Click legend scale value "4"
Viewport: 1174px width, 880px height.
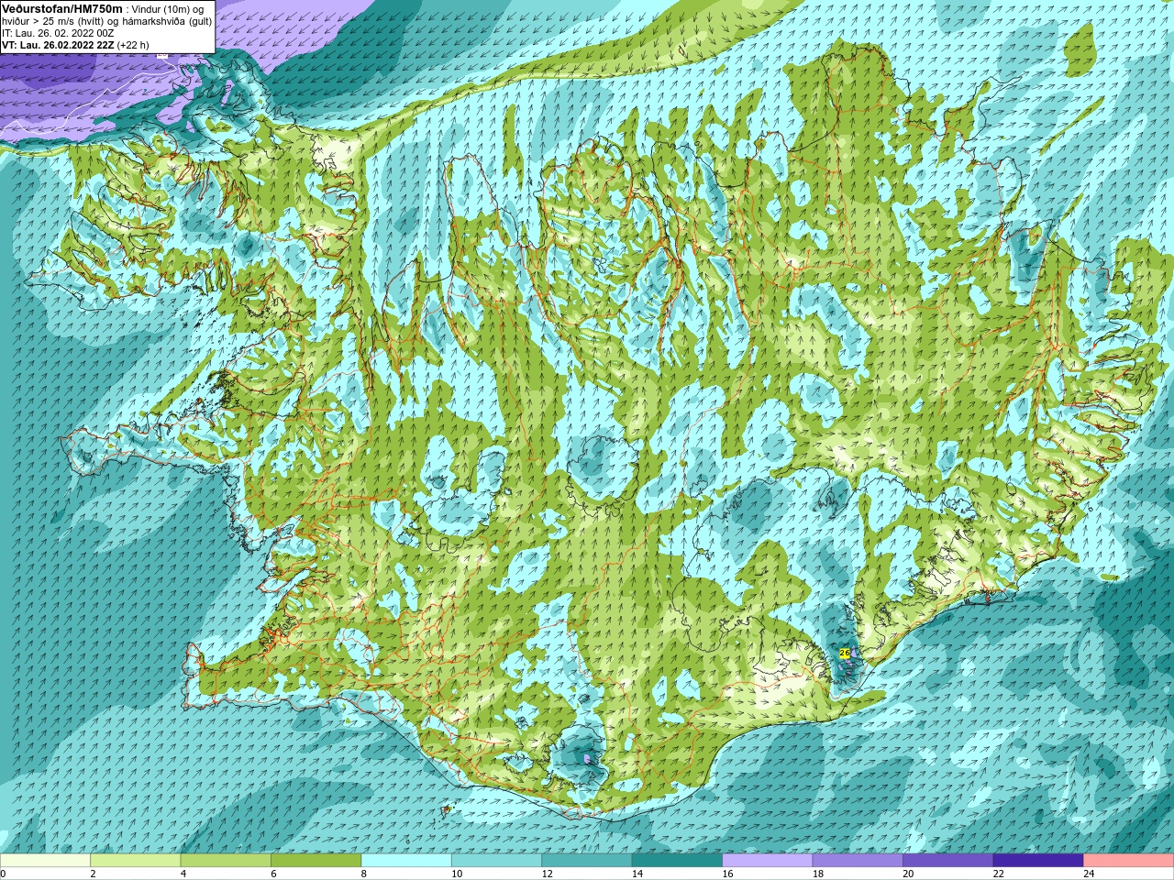click(x=183, y=874)
